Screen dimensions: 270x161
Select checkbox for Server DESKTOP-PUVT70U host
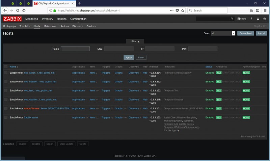click(6, 108)
